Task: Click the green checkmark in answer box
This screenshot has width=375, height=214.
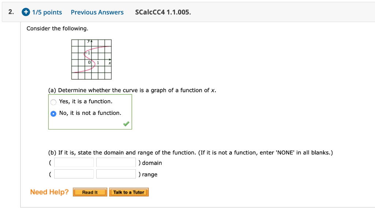Action: pos(126,124)
